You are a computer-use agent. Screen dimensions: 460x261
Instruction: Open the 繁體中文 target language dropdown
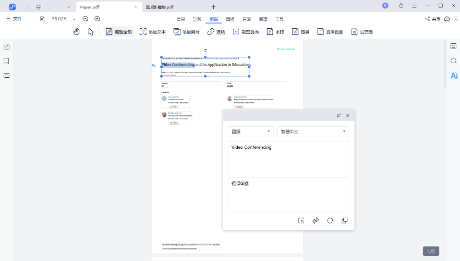pyautogui.click(x=313, y=132)
